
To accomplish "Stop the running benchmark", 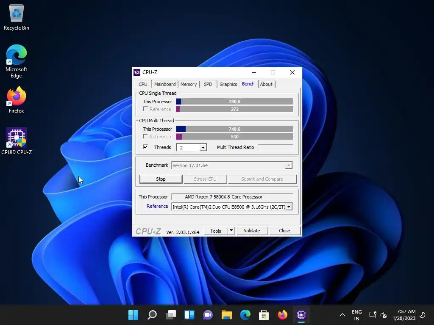I will tap(161, 179).
